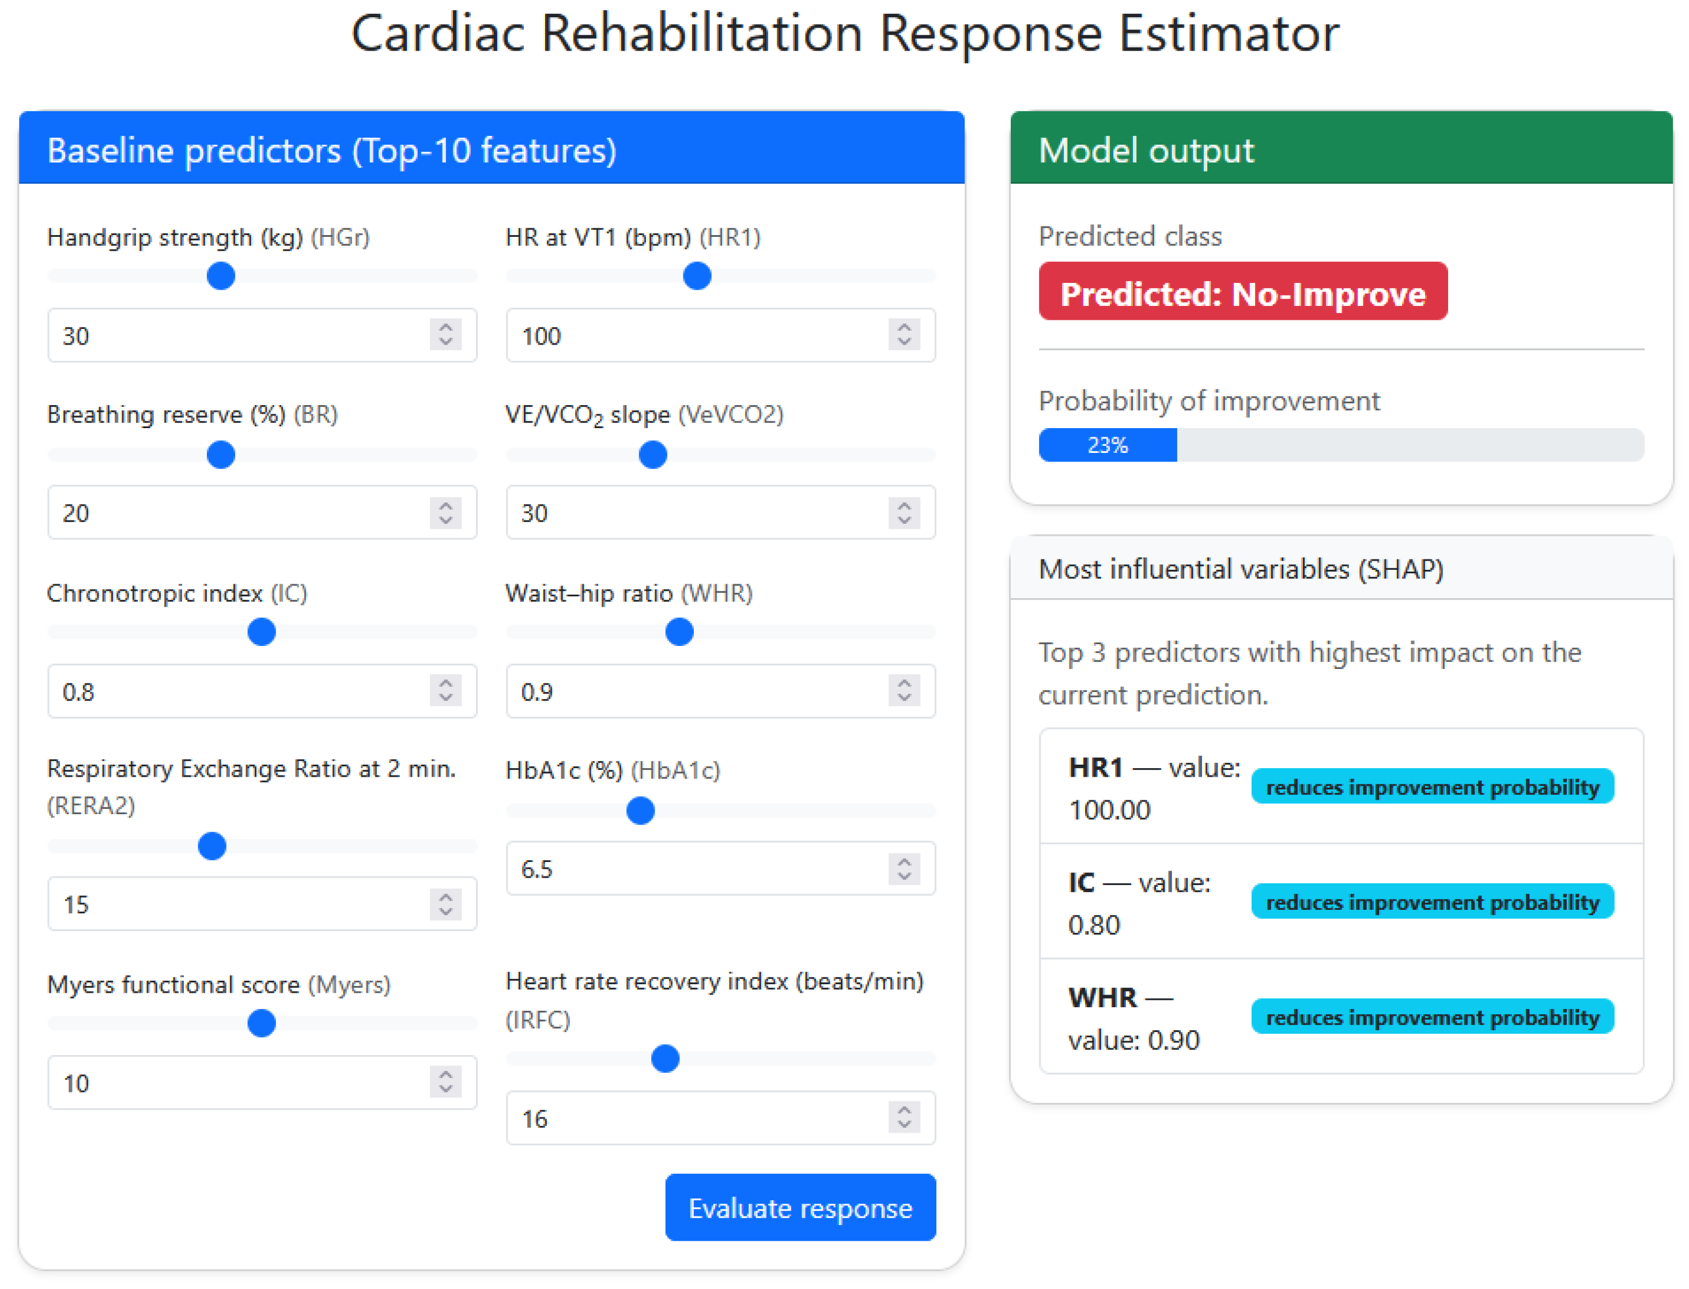This screenshot has width=1689, height=1289.
Task: Click the RERA2 value stepper arrows
Action: (446, 905)
